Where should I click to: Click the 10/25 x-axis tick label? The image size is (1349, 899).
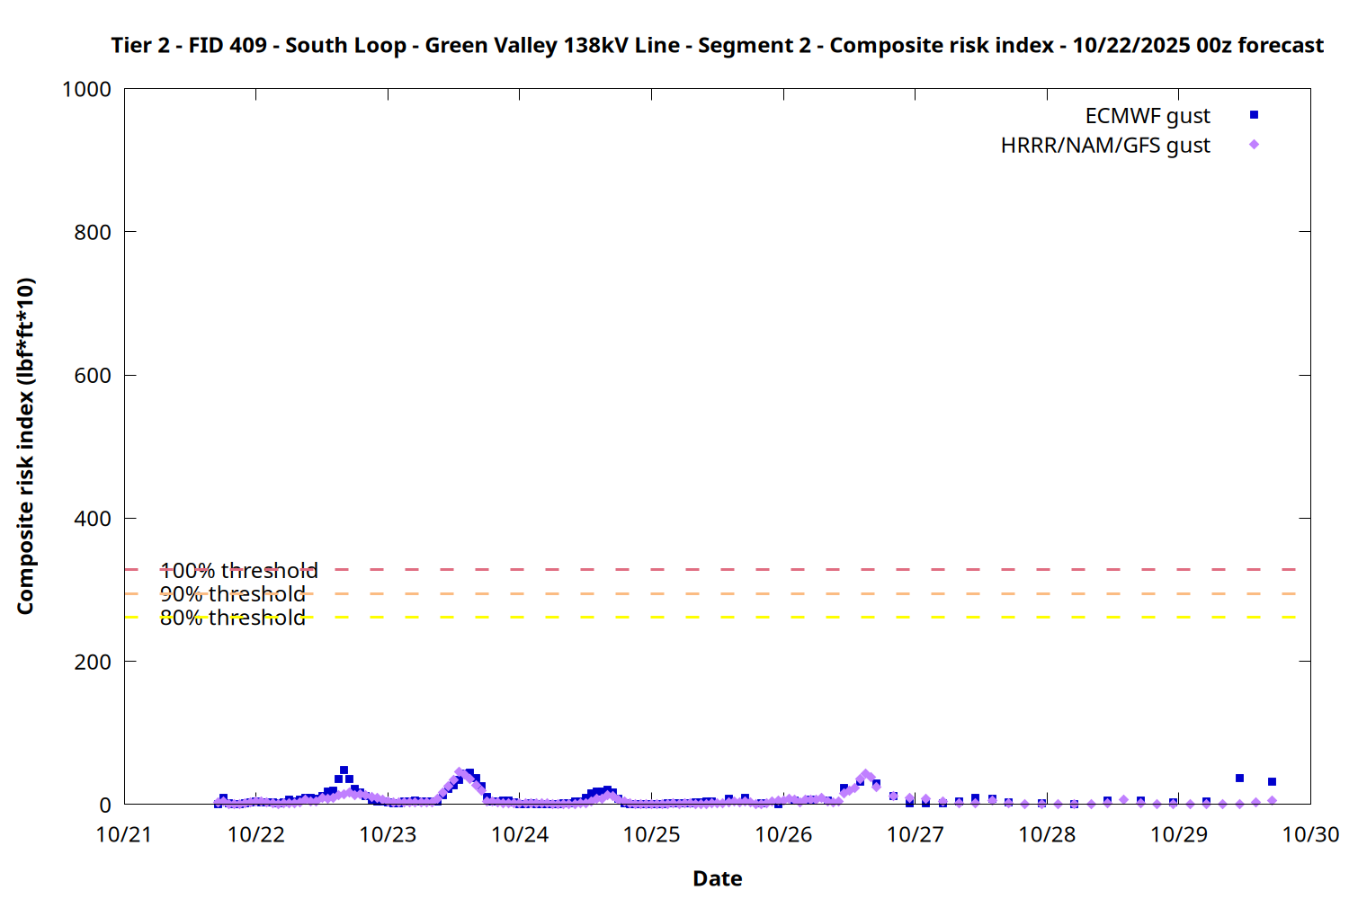point(651,834)
